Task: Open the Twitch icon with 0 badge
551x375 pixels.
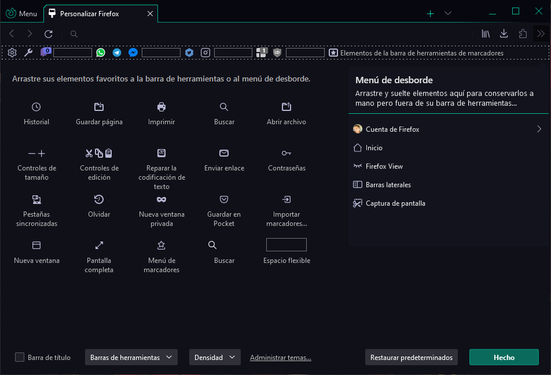Action: click(x=46, y=52)
